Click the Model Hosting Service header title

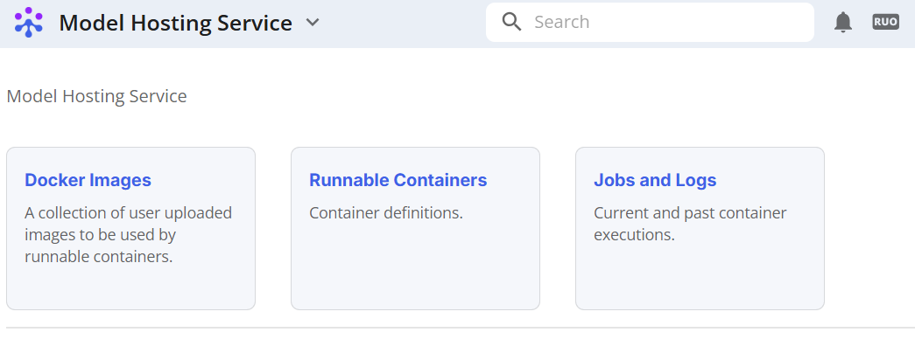[x=176, y=23]
